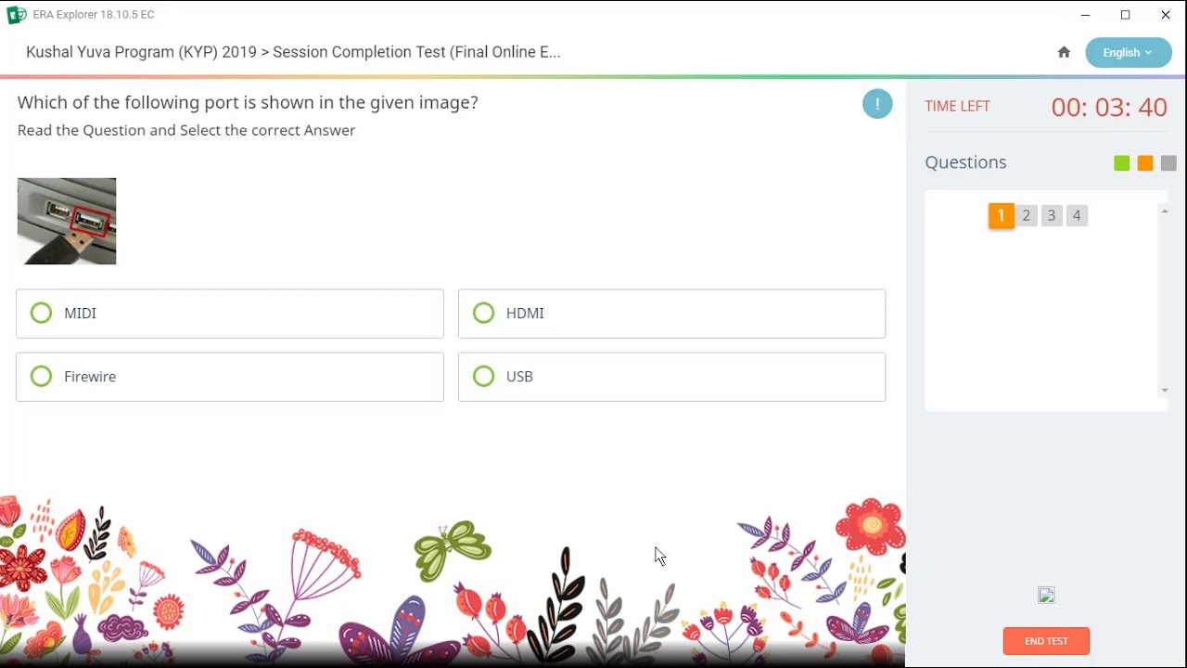Click the port image thumbnail
This screenshot has width=1187, height=668.
coord(67,221)
